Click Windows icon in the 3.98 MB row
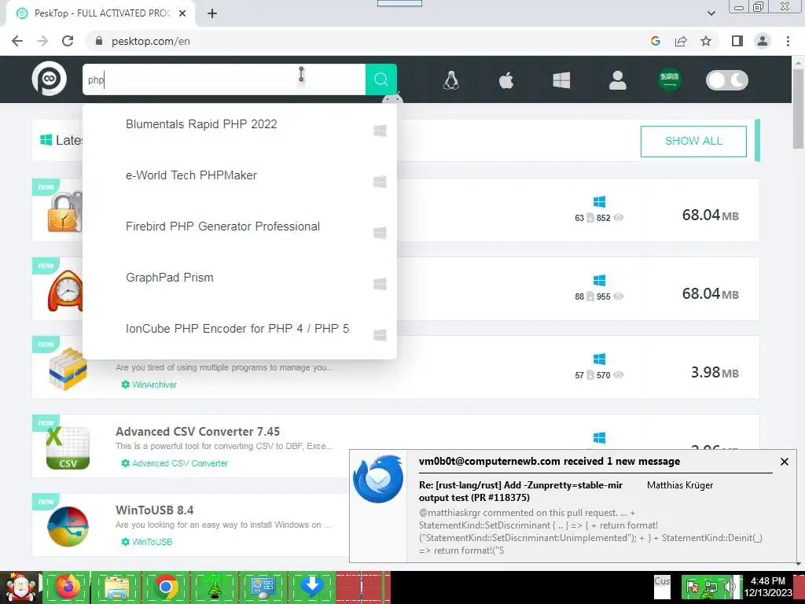 tap(599, 359)
